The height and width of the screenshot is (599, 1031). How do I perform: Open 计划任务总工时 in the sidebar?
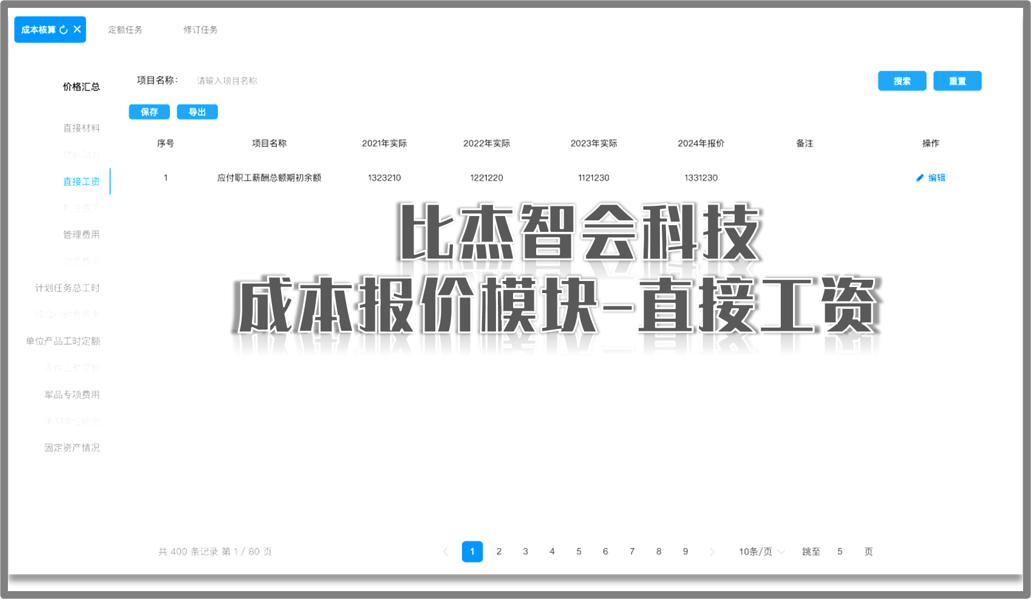[67, 288]
